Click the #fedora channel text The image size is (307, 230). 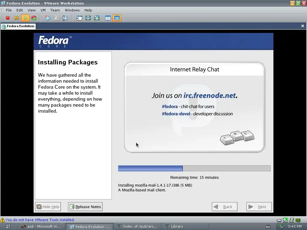[170, 107]
